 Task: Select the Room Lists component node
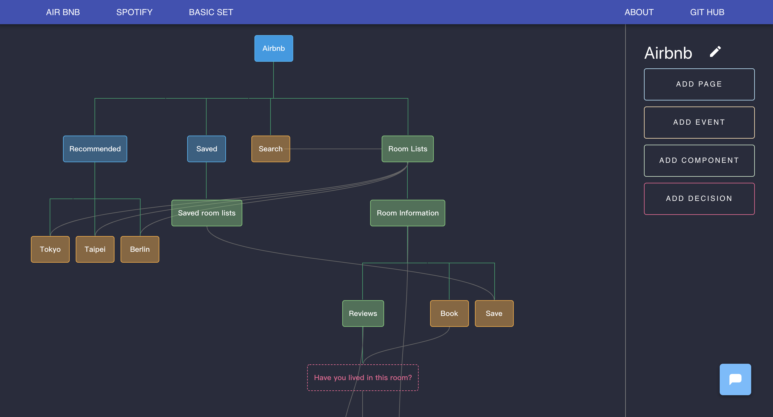tap(407, 149)
